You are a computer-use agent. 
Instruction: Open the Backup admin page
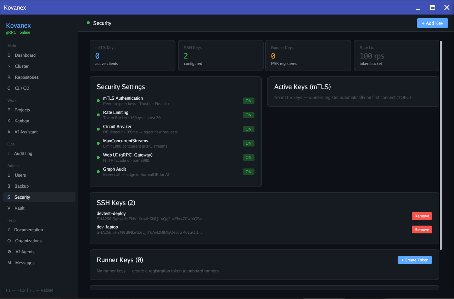coord(21,186)
